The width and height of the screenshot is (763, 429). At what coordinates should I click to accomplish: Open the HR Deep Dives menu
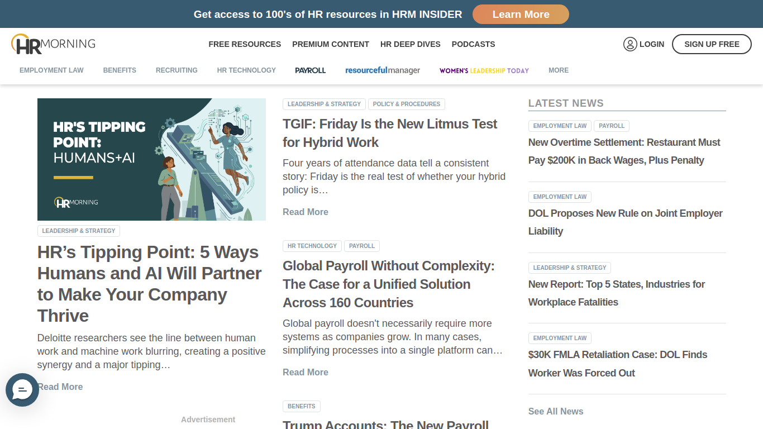[411, 44]
